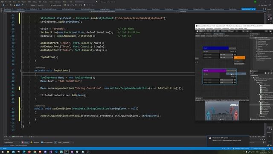Open File Explorer from the taskbar
Image resolution: width=273 pixels, height=154 pixels.
[8, 152]
